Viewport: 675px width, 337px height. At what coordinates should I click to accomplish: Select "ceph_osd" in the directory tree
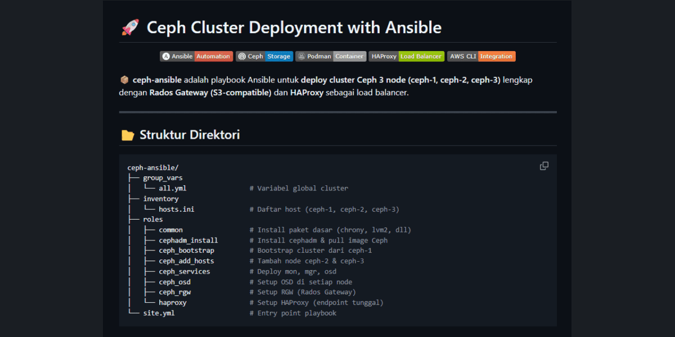(175, 282)
